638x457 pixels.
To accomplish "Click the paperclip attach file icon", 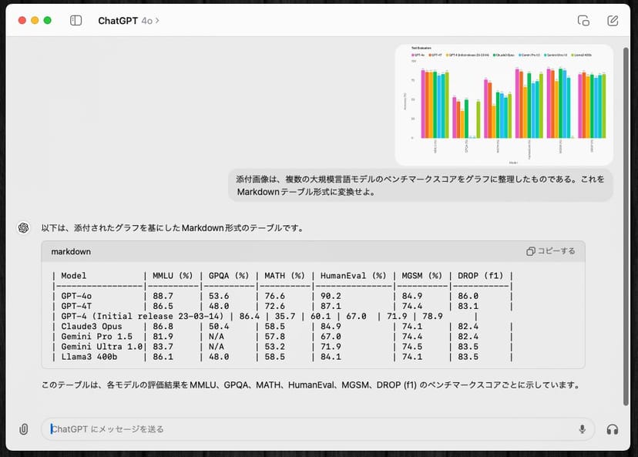I will tap(24, 429).
